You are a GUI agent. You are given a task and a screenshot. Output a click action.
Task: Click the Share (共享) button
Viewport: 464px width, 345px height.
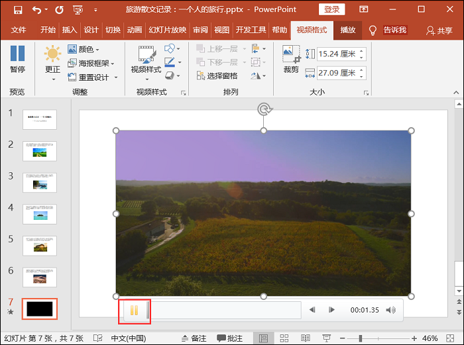point(440,30)
